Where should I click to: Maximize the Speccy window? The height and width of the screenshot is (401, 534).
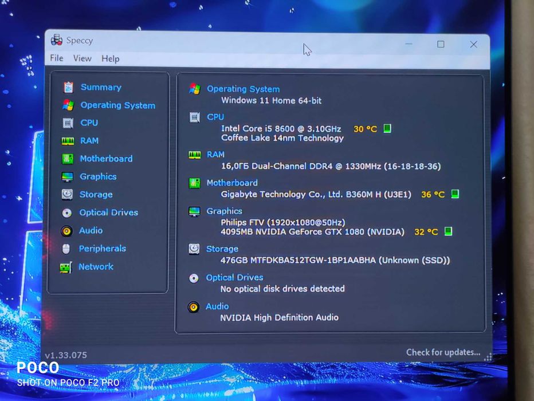point(441,44)
